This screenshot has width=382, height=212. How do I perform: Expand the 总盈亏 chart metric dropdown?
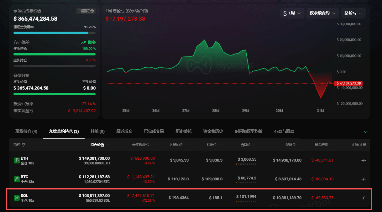353,13
